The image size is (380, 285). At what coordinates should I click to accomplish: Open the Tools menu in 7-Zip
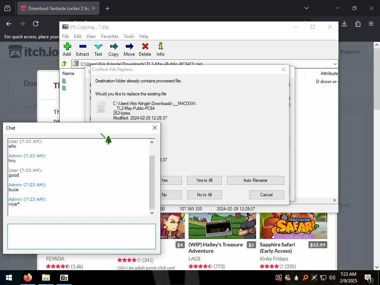(x=129, y=36)
